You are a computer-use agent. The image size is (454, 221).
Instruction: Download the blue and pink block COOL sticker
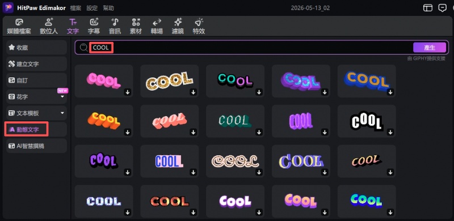[x=194, y=172]
